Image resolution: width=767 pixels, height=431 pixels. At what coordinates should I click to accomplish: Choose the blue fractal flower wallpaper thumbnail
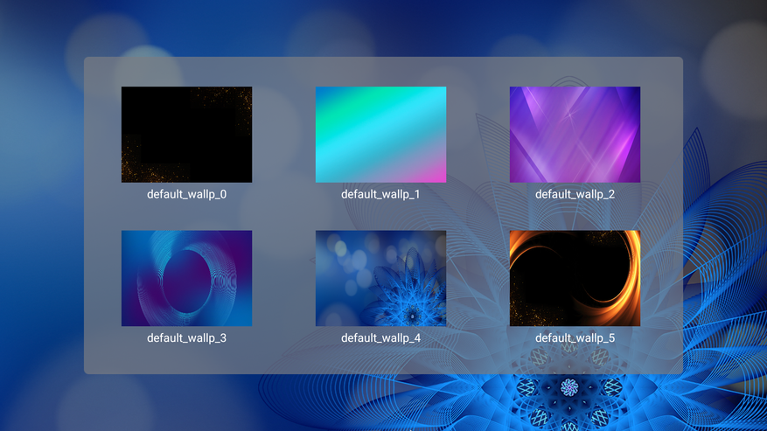click(380, 278)
